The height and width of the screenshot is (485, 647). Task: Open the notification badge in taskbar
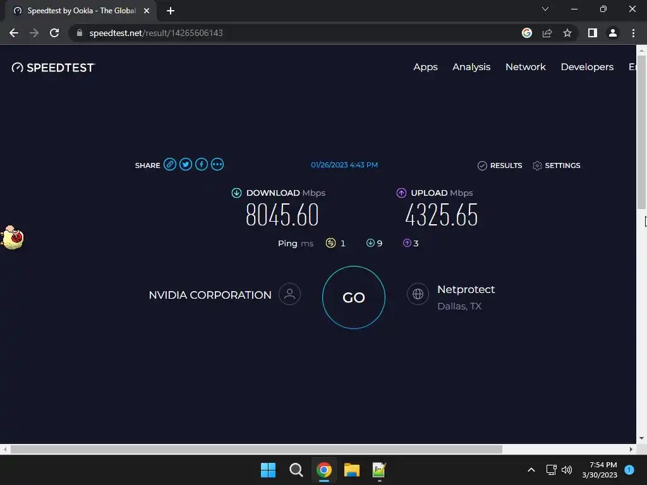coord(629,469)
